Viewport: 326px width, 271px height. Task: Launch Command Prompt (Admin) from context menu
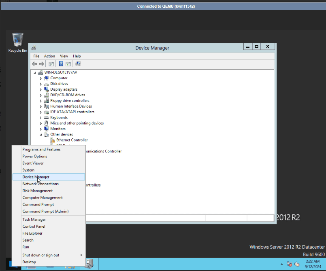coord(49,211)
